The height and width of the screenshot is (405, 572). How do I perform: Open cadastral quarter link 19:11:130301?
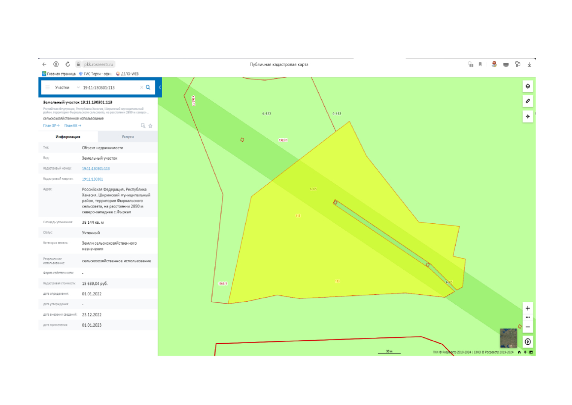coord(92,179)
